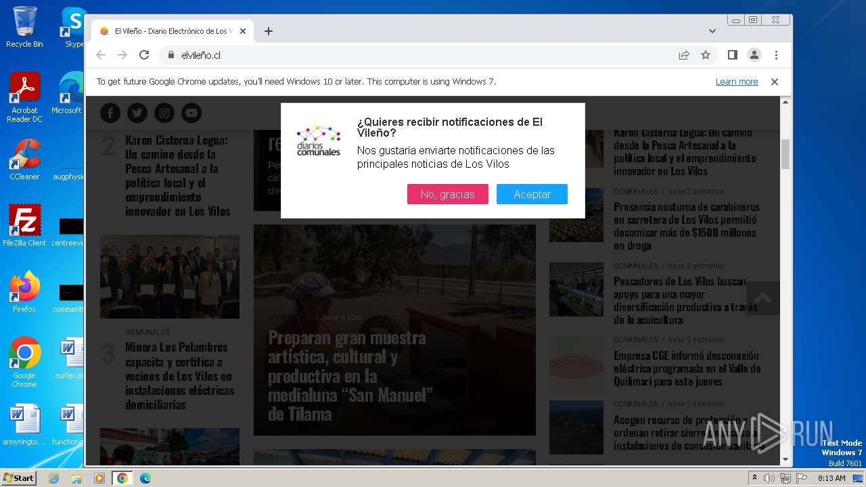
Task: Open Chrome profile avatar
Action: tap(754, 55)
